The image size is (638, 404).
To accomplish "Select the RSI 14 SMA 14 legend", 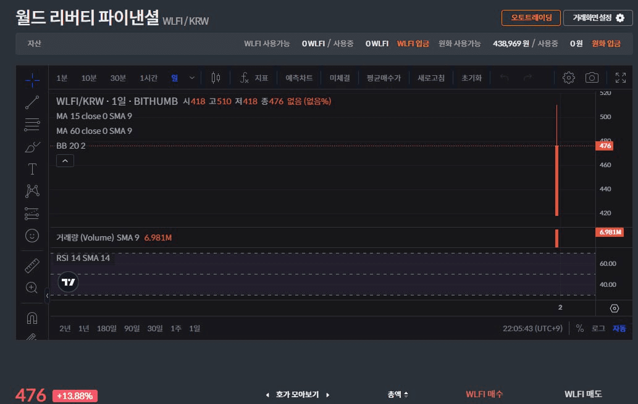I will 83,258.
